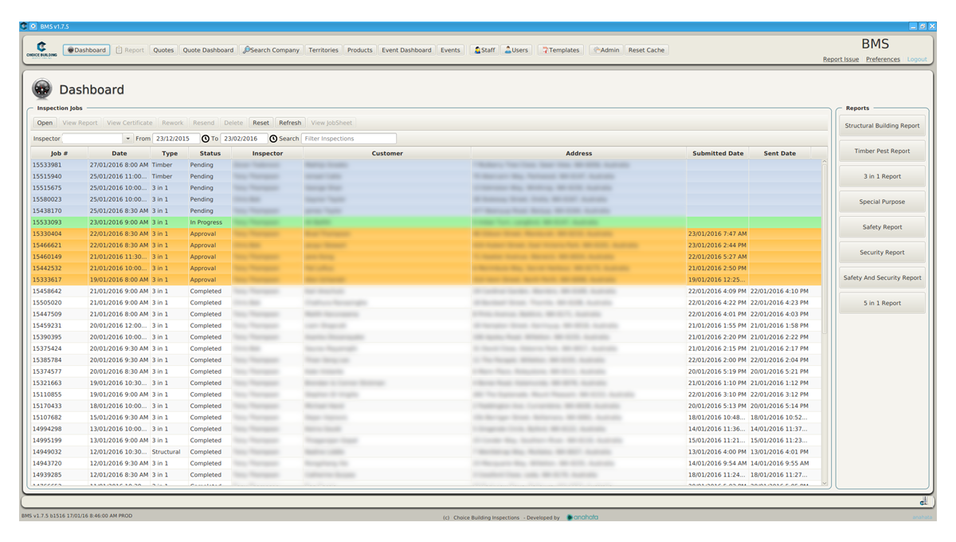956x542 pixels.
Task: Open the Preferences link
Action: pos(883,60)
